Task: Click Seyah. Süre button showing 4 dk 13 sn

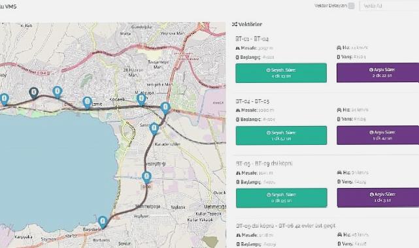Action: click(281, 73)
